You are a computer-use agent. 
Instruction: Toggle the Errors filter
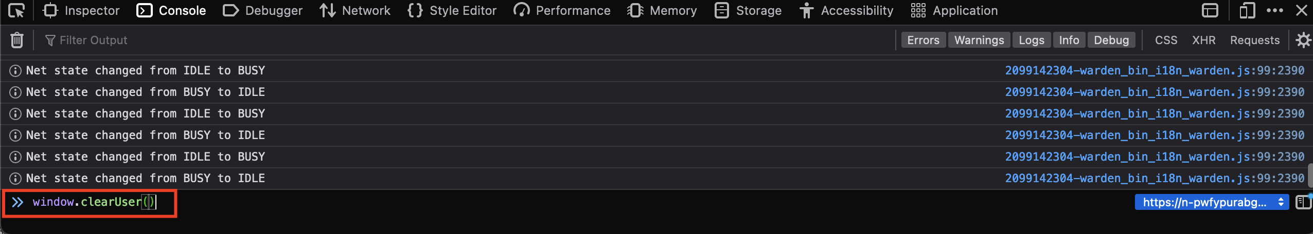click(923, 40)
